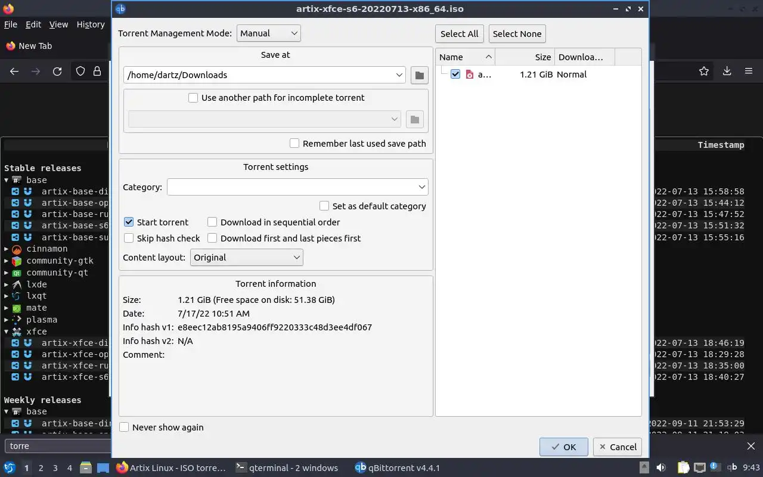Collapse the stable base tree node
763x477 pixels.
click(7, 180)
